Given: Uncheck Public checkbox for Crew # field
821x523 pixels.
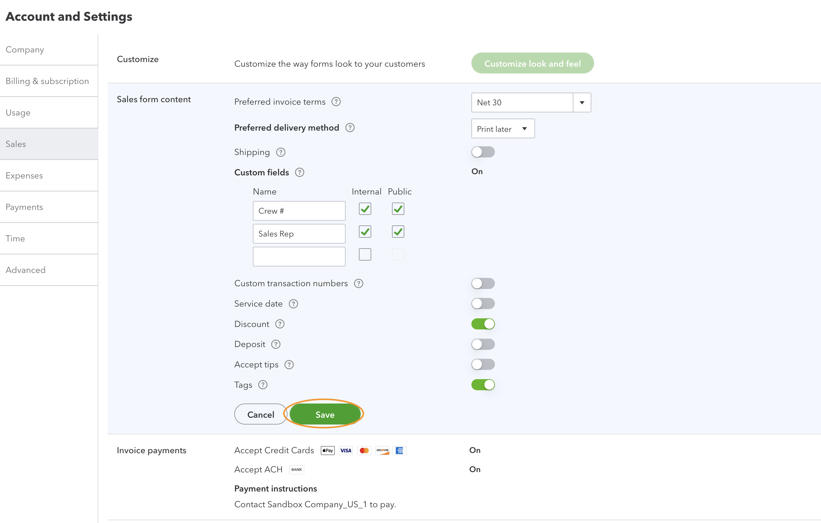Looking at the screenshot, I should click(x=398, y=209).
